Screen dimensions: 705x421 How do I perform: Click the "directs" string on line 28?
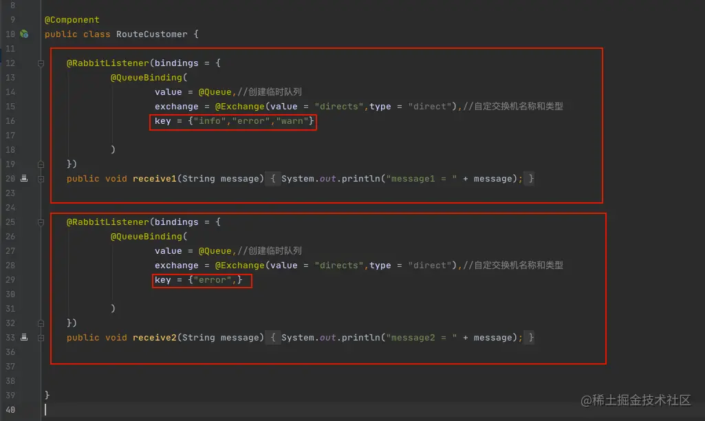coord(339,265)
